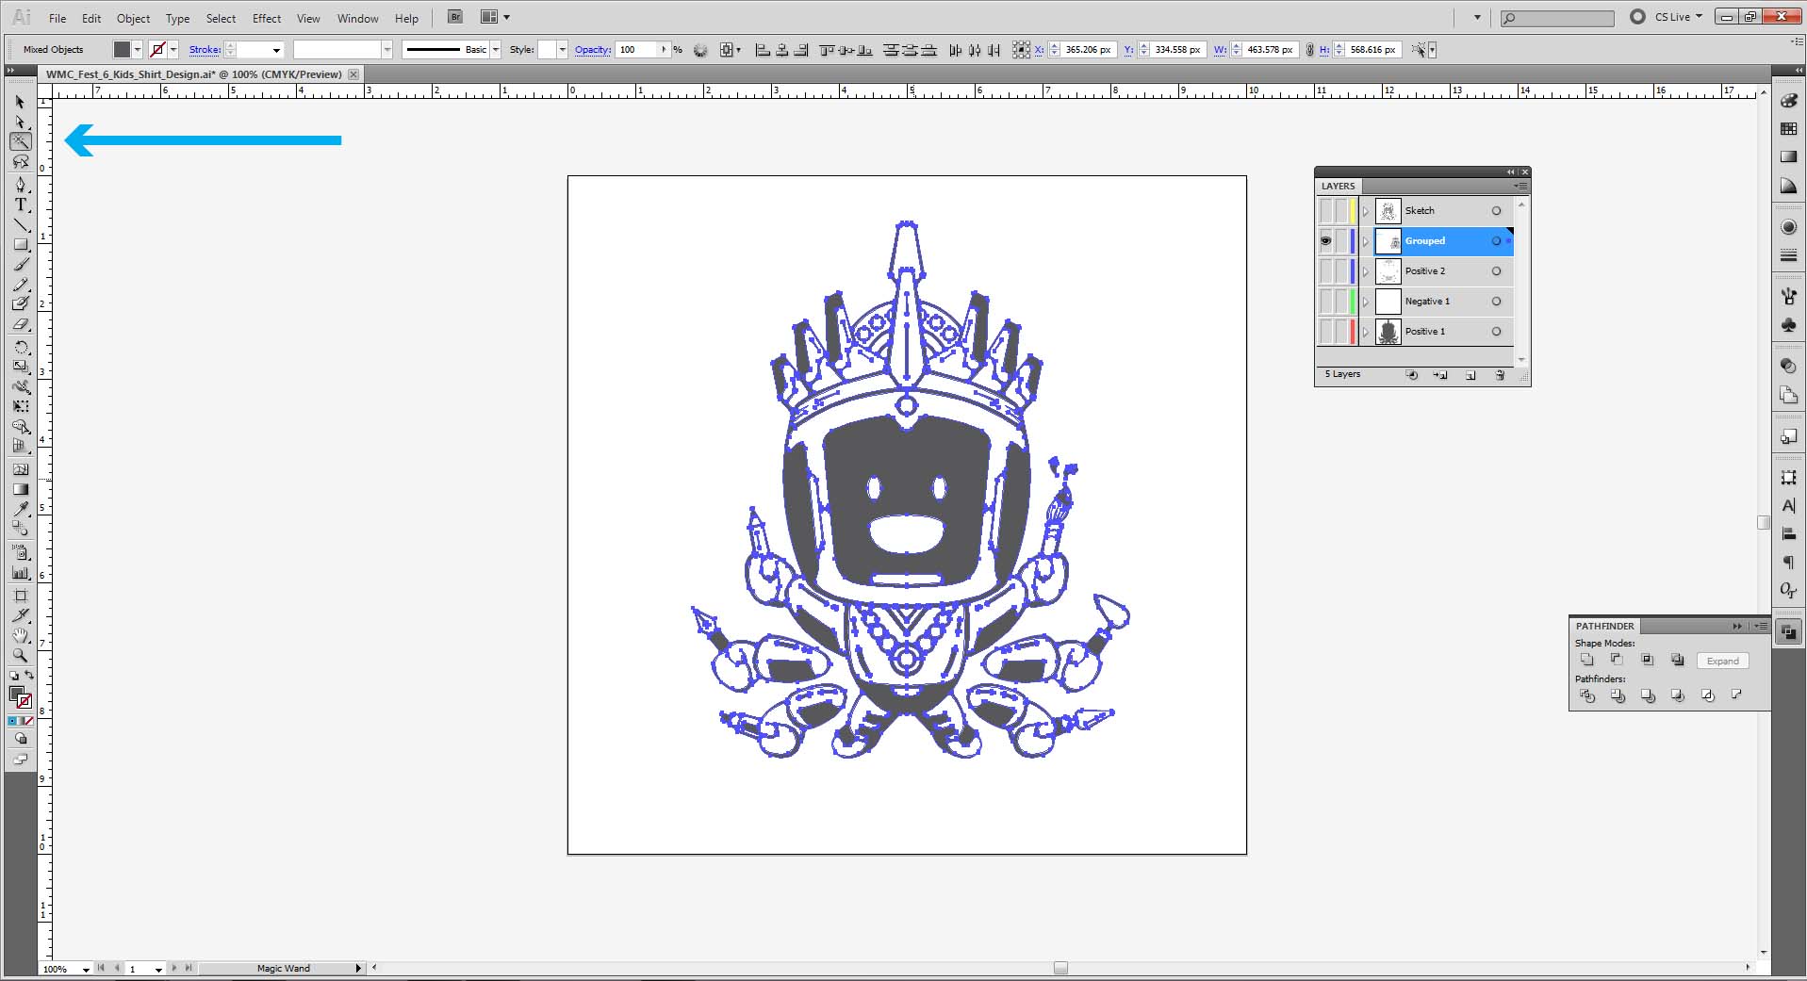
Task: Open the Object menu
Action: coord(133,18)
